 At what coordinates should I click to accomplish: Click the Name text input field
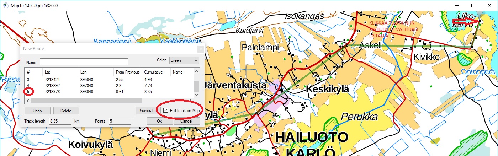(x=84, y=62)
